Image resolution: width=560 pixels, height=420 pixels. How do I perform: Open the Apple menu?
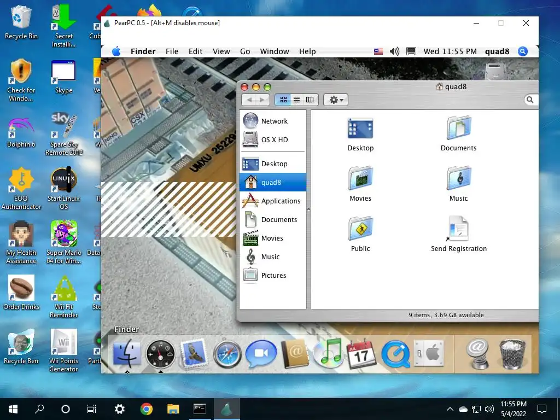[x=116, y=51]
